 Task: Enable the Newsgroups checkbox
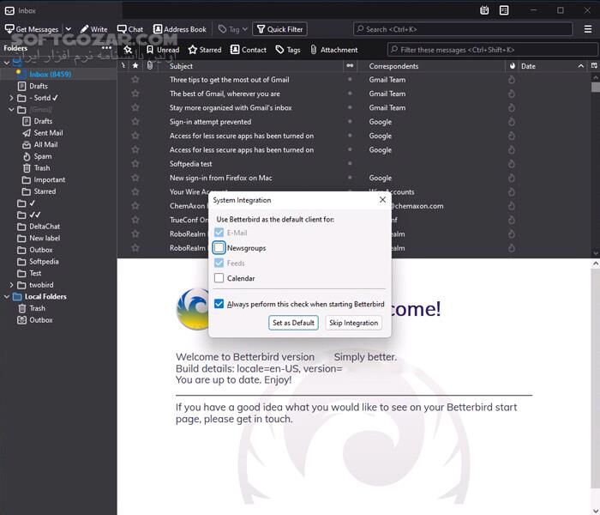click(219, 248)
